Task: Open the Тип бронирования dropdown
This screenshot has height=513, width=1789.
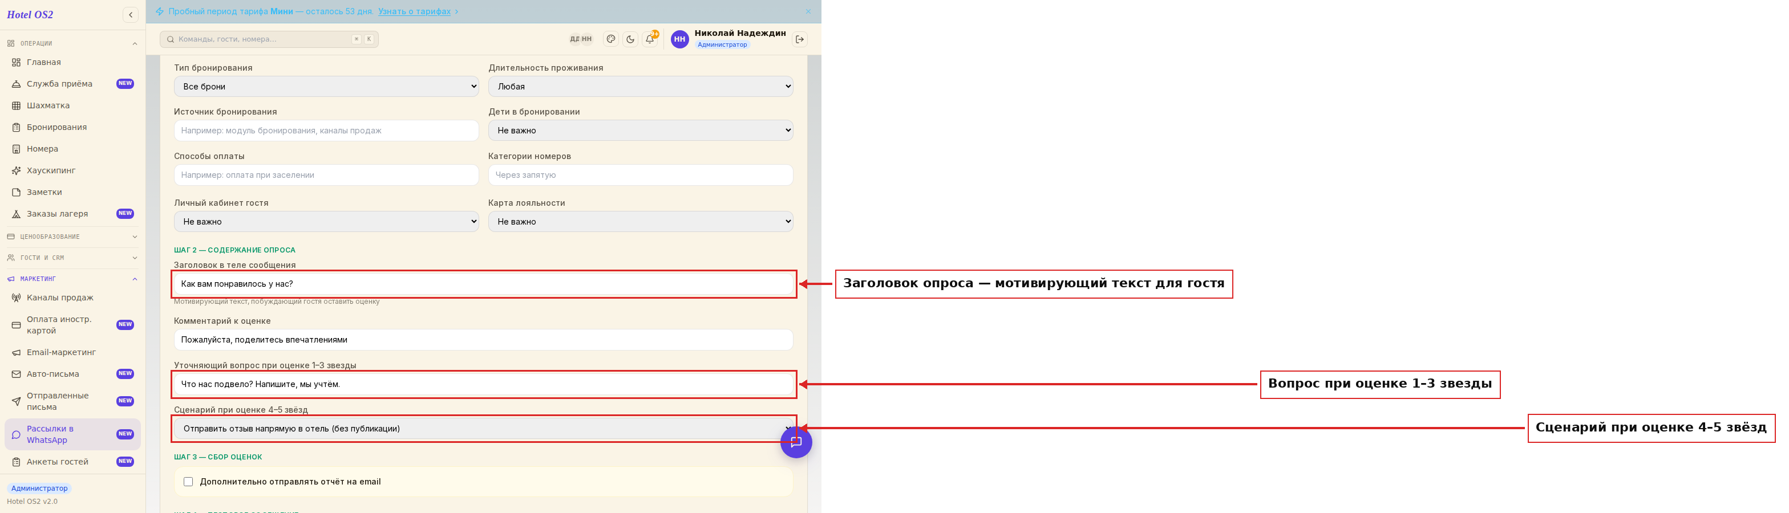Action: (x=326, y=86)
